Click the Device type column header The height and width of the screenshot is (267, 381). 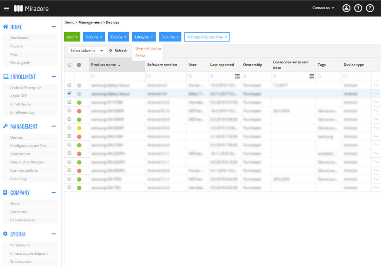click(354, 65)
